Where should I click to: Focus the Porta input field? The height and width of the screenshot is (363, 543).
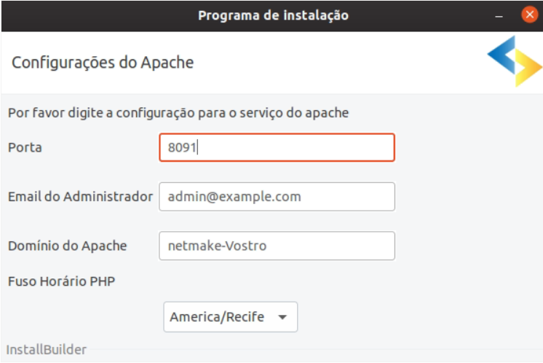tap(277, 147)
